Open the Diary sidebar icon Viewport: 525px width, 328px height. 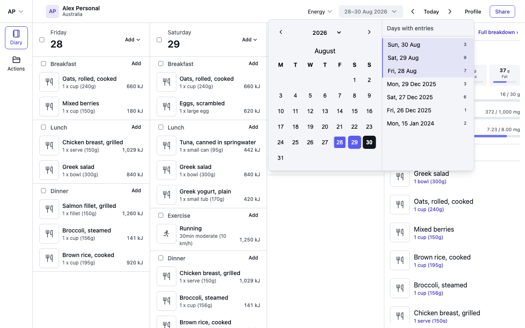tap(16, 38)
